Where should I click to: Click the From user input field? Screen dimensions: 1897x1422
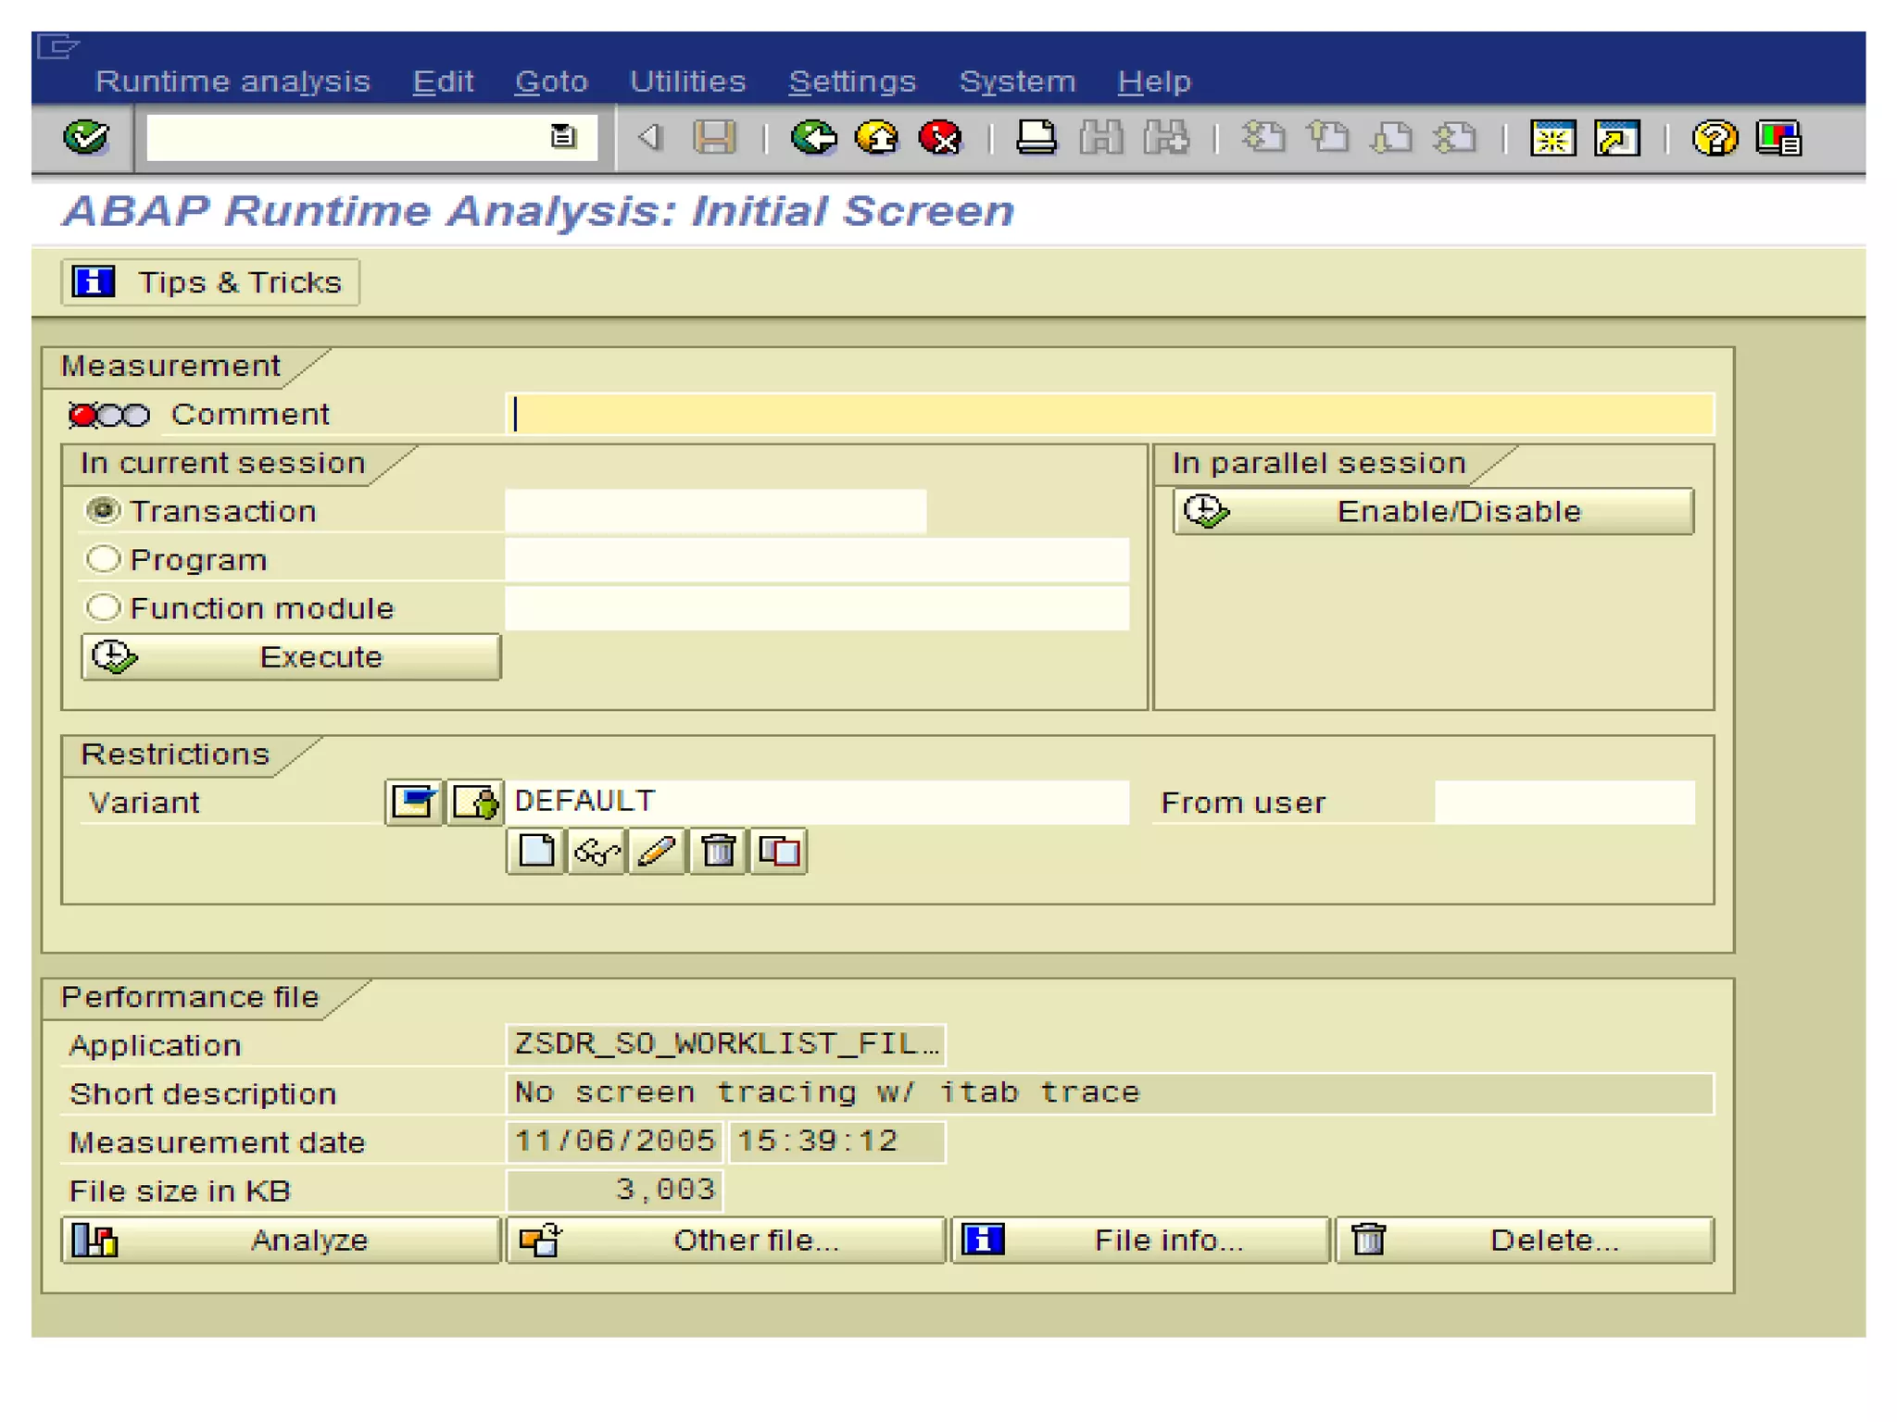[1564, 802]
